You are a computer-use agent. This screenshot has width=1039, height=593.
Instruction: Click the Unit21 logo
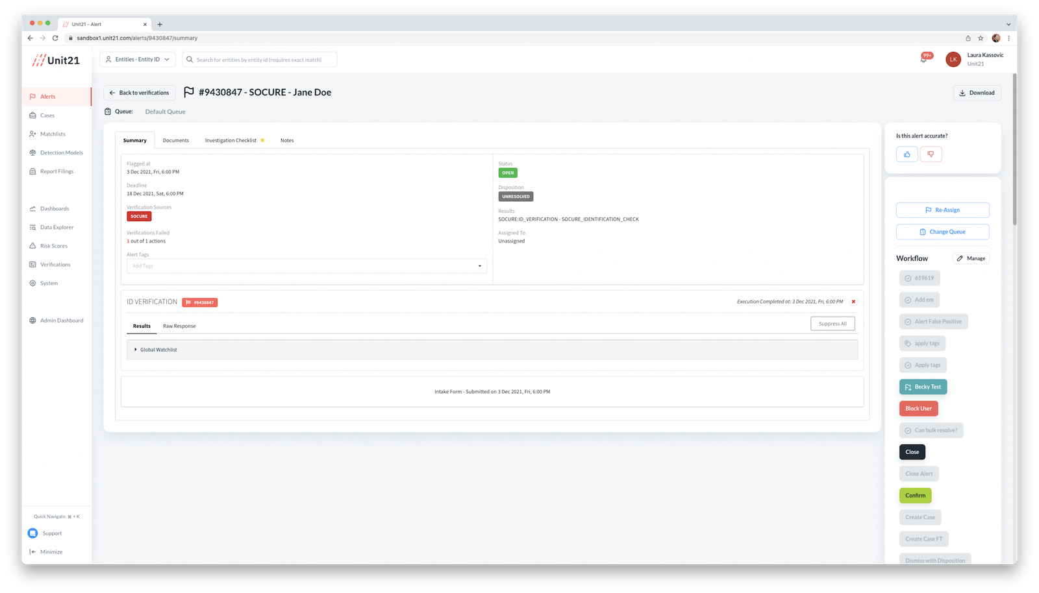(x=56, y=60)
